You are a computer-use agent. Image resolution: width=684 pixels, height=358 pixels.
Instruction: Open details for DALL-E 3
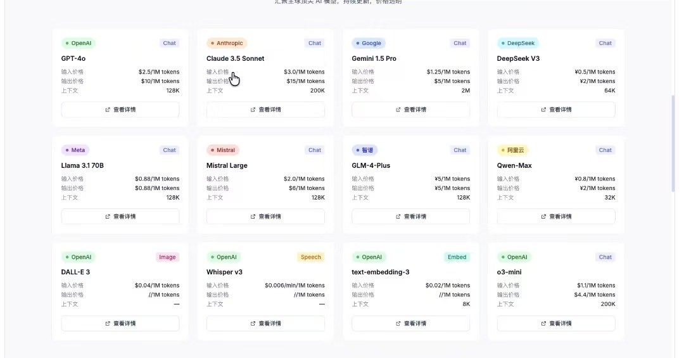tap(120, 324)
